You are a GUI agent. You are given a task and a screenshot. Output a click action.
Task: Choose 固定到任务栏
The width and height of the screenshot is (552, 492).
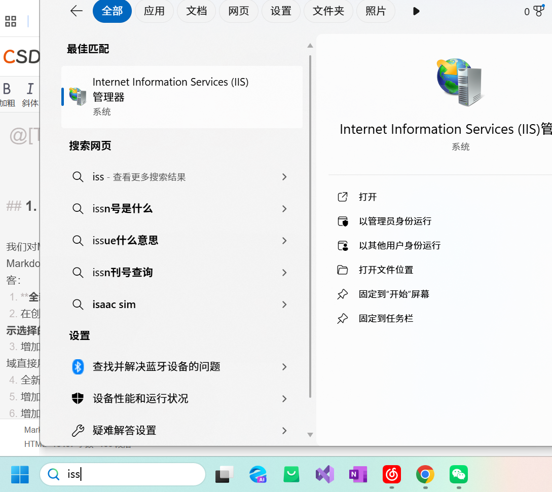coord(386,319)
